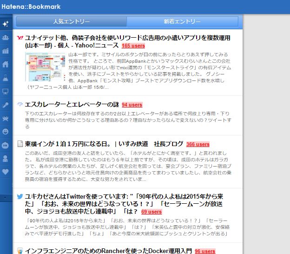Click the Twitter bird icon beside ユキカゼ entry
This screenshot has height=254, width=290.
coord(20,196)
